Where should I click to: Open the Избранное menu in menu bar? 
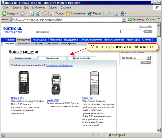(39, 8)
